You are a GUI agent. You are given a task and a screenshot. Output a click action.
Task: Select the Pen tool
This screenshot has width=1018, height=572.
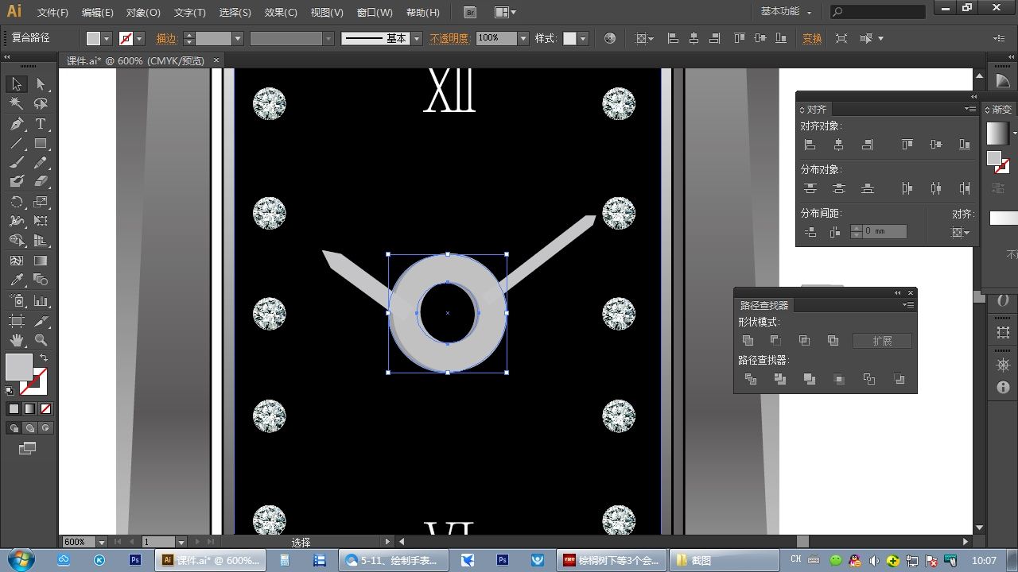(17, 124)
